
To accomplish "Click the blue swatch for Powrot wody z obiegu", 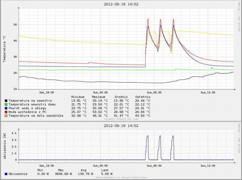I will tap(6, 108).
